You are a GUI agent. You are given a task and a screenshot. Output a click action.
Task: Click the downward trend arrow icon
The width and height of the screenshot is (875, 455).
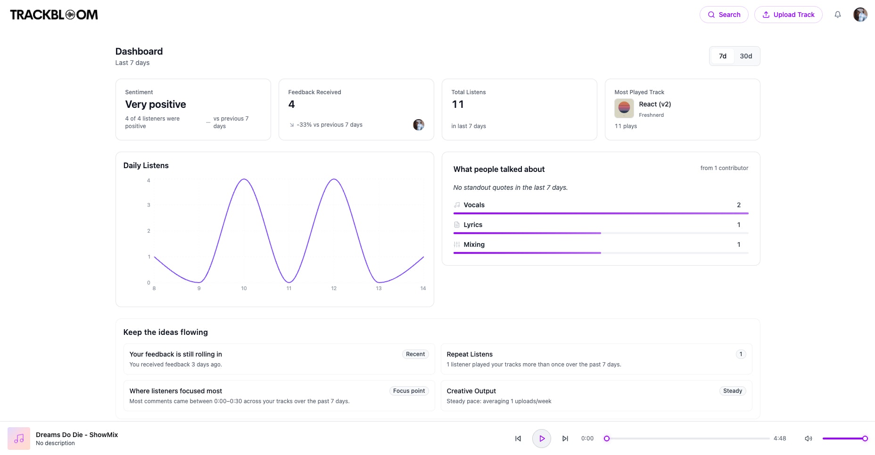click(292, 125)
